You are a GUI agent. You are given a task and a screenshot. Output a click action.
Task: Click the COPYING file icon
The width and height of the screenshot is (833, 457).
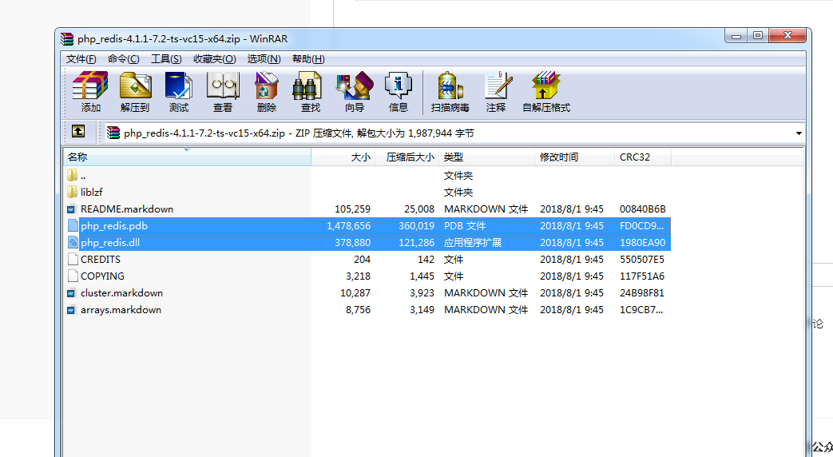coord(73,276)
